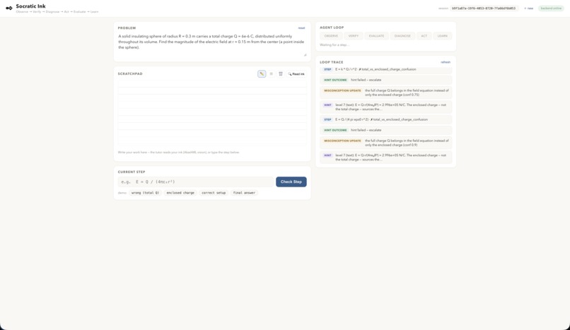Click the VERIFY stage pill
The height and width of the screenshot is (330, 570).
(x=354, y=36)
